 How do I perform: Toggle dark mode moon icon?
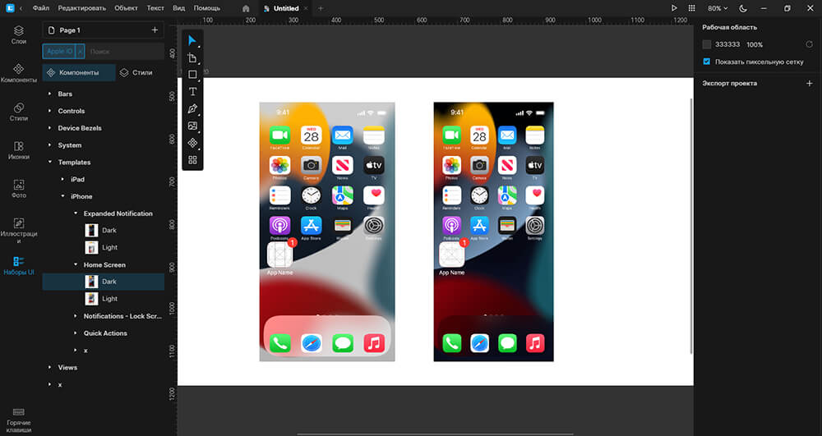pos(743,8)
